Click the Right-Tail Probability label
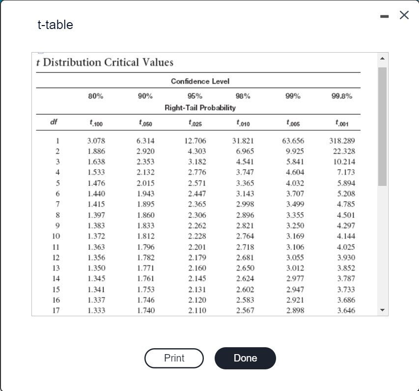Image resolution: width=419 pixels, height=391 pixels. coord(200,108)
